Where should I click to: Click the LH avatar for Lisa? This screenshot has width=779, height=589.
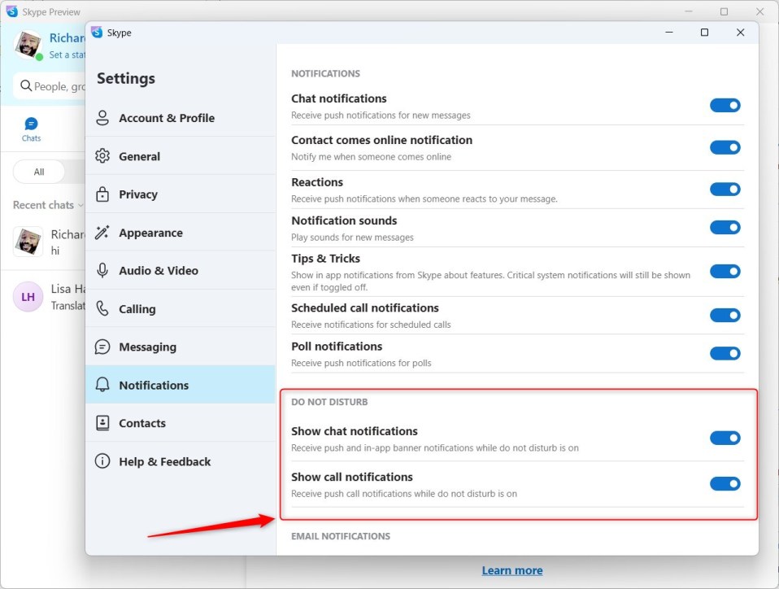point(28,297)
